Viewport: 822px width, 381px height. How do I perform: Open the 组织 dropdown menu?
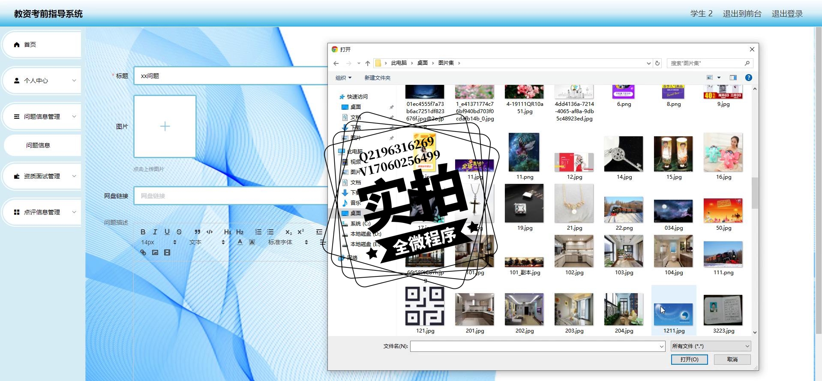(343, 78)
